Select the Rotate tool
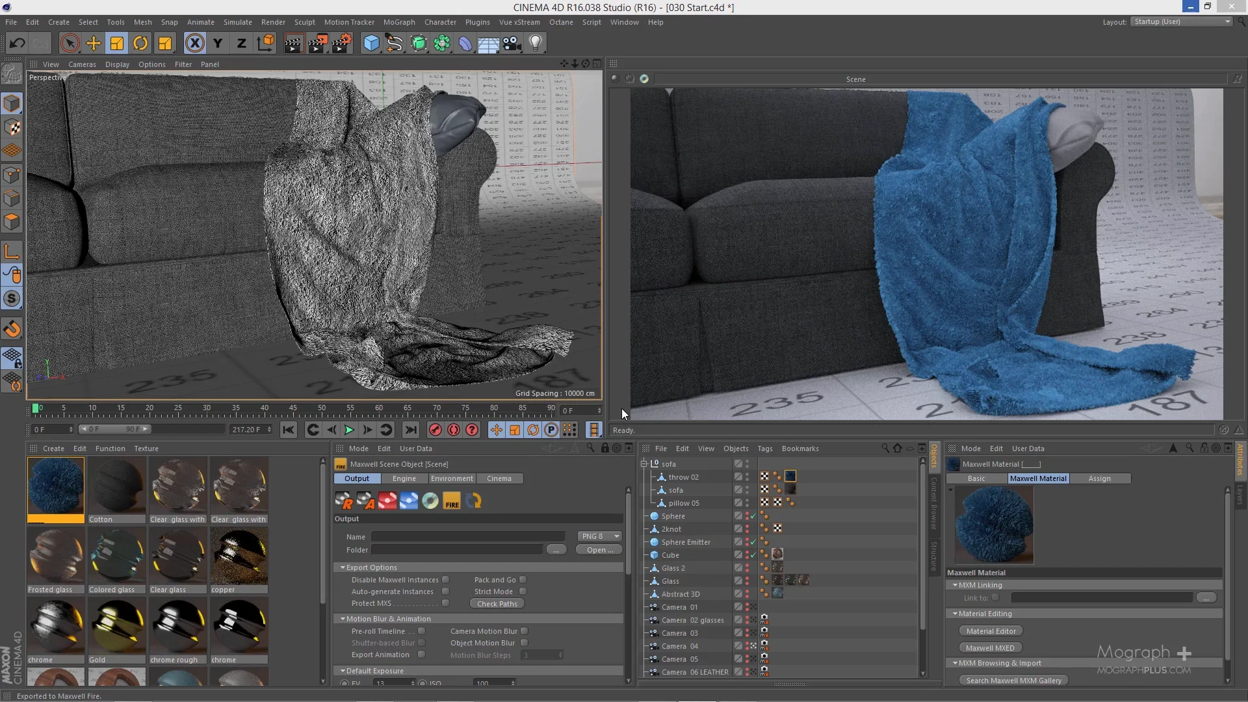The image size is (1248, 702). click(x=140, y=43)
